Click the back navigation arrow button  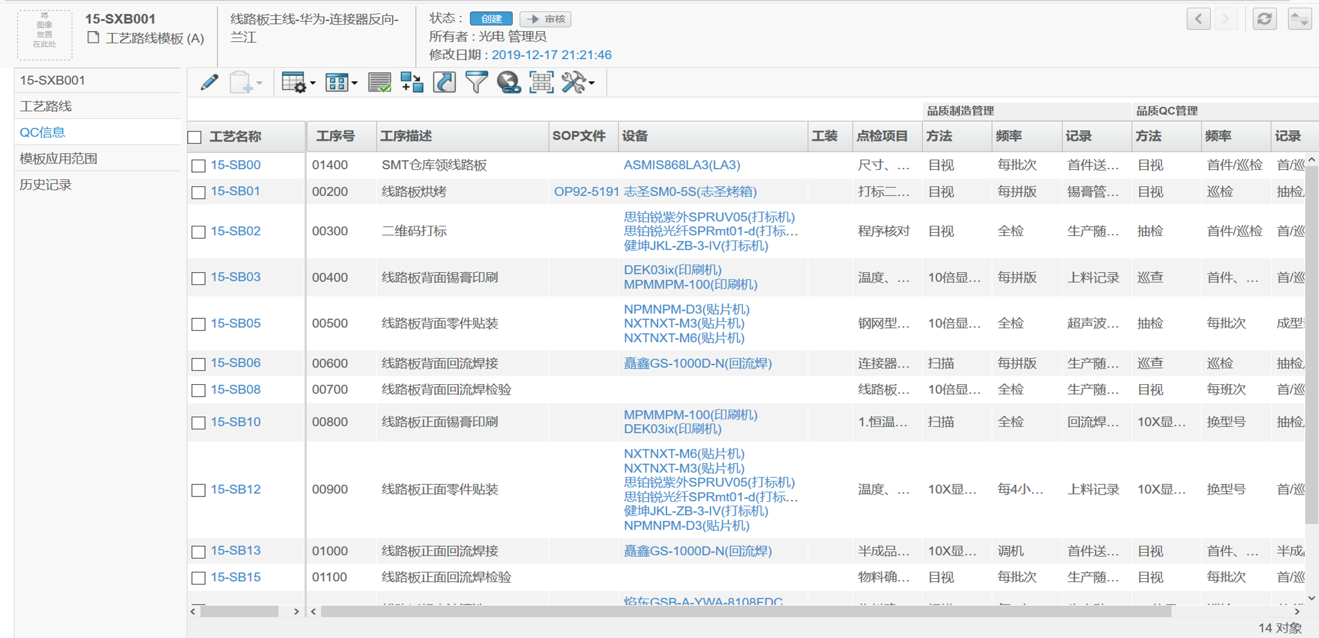pyautogui.click(x=1198, y=19)
